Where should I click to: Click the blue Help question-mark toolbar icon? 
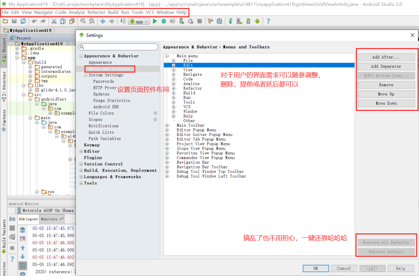pyautogui.click(x=268, y=21)
